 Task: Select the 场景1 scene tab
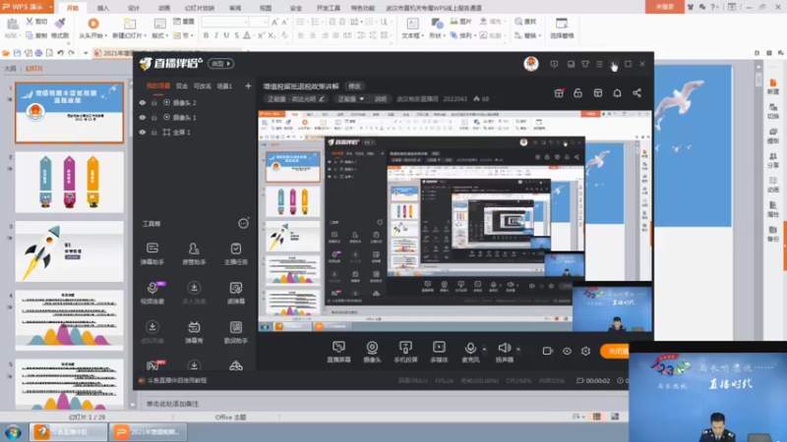pos(224,86)
